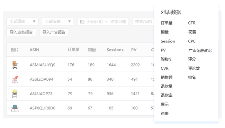
Task: Click the 开始日期 start date field
Action: click(95, 22)
